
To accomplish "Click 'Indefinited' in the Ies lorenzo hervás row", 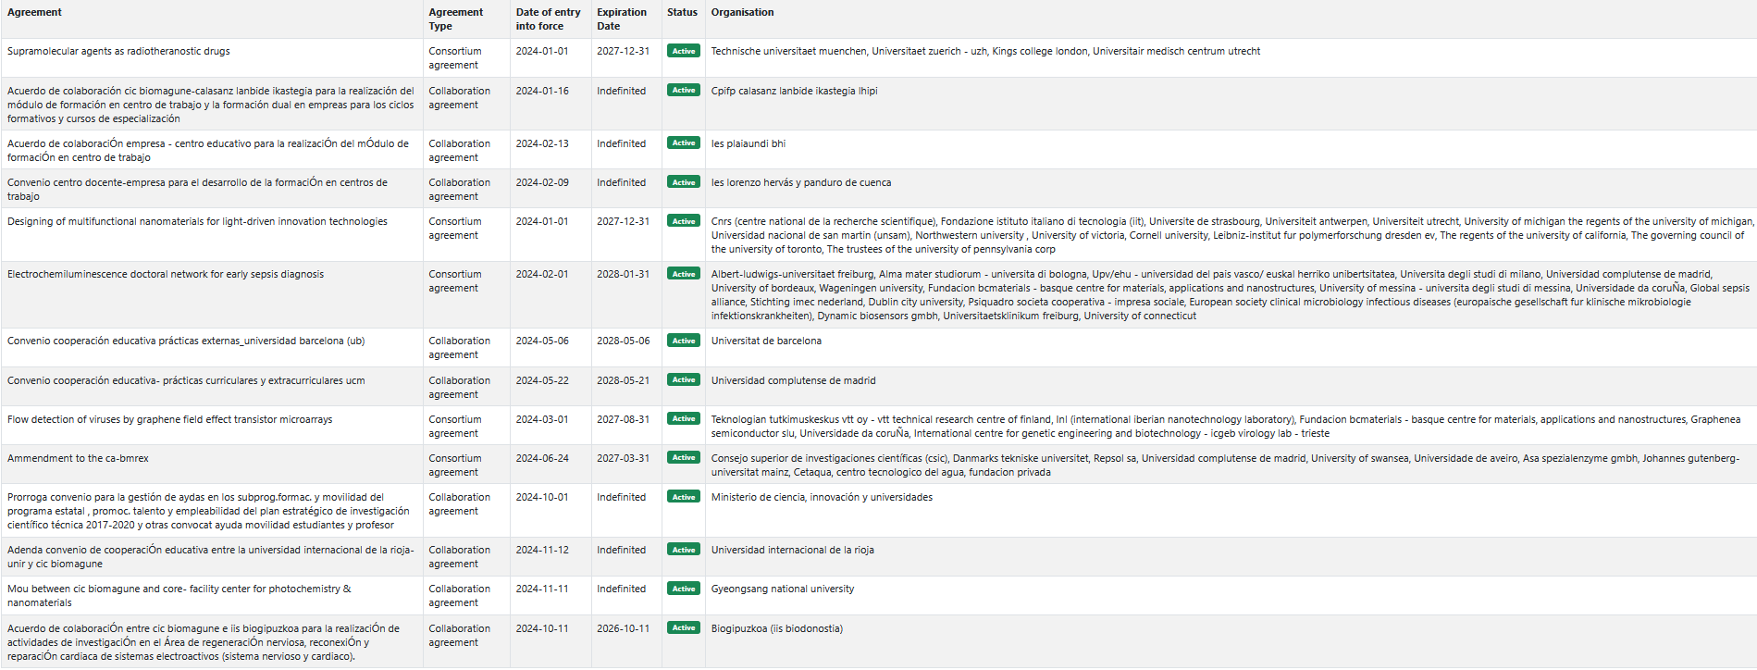I will click(621, 182).
